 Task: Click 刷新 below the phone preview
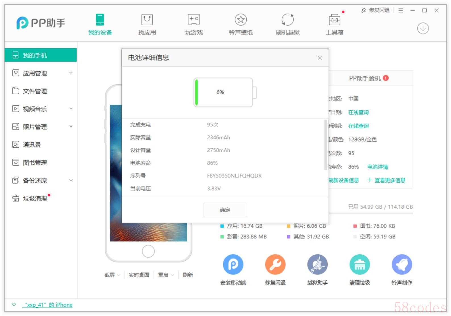pyautogui.click(x=188, y=275)
